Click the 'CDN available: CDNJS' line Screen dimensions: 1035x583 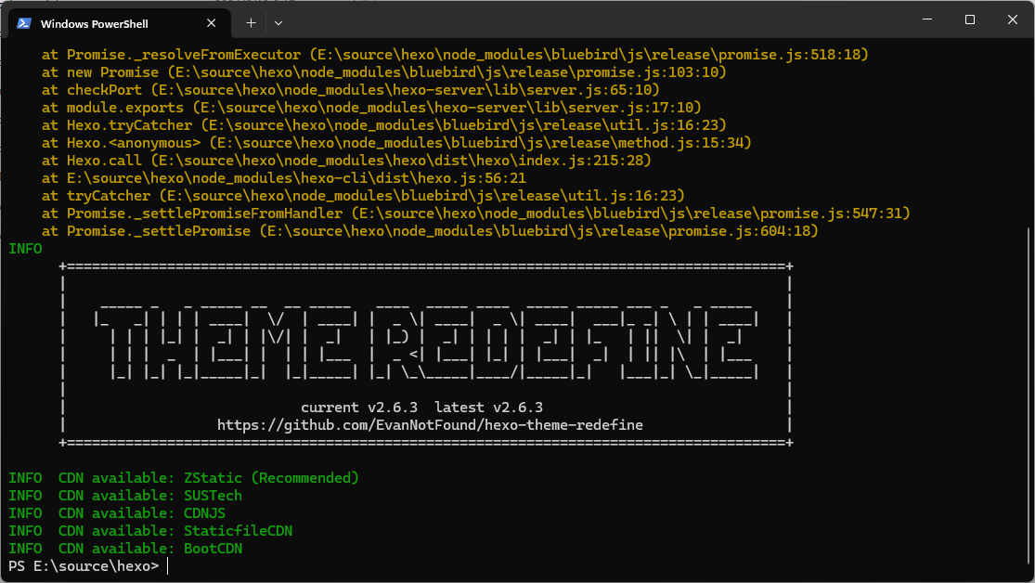click(117, 513)
